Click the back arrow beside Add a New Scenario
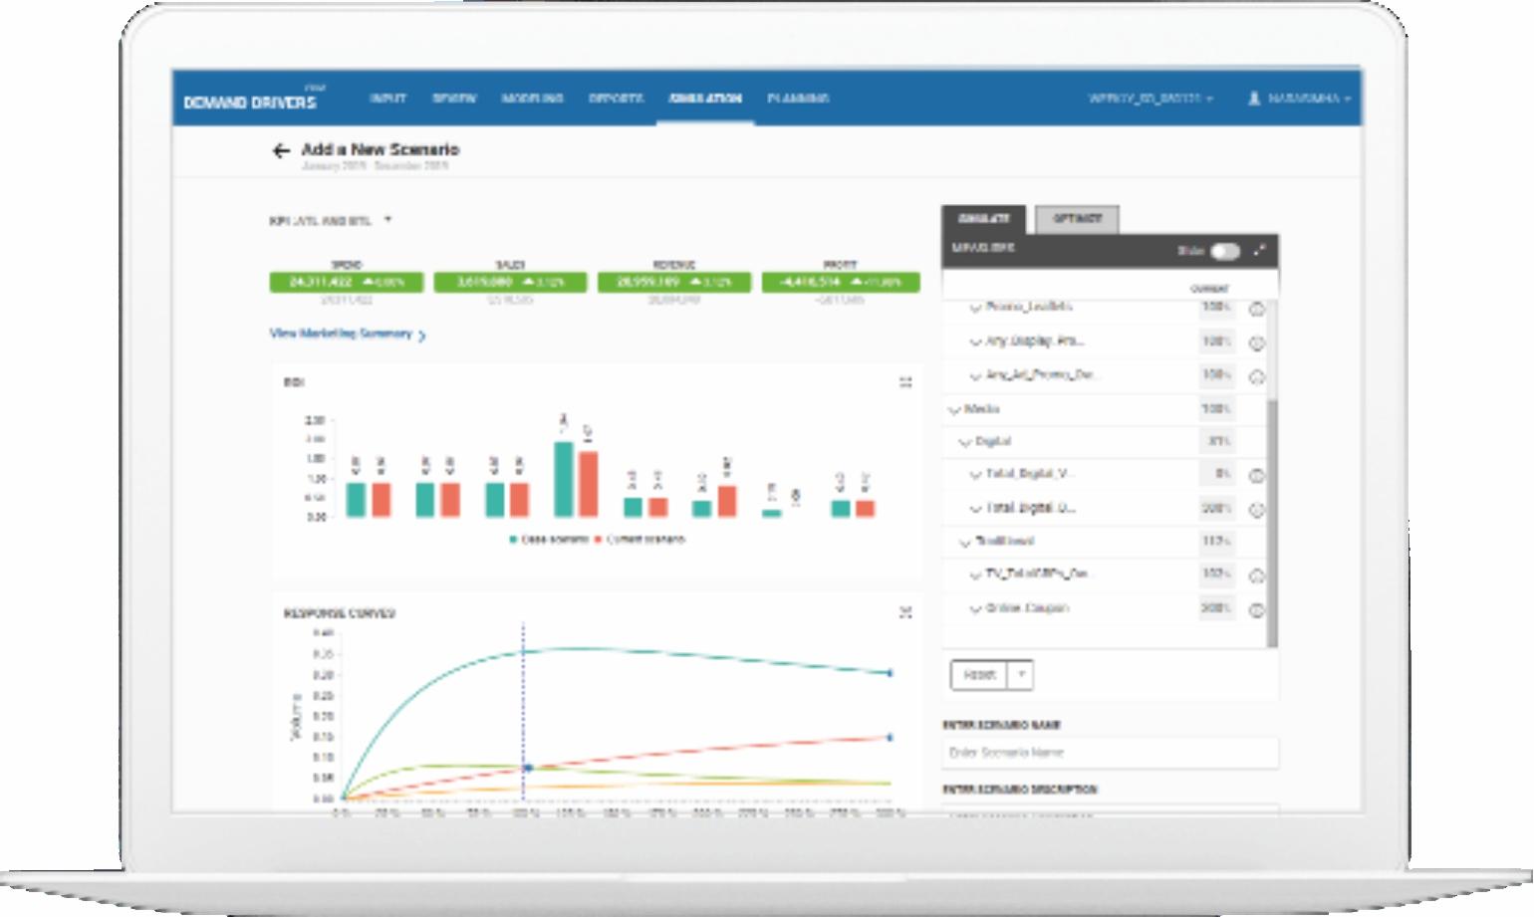 281,150
